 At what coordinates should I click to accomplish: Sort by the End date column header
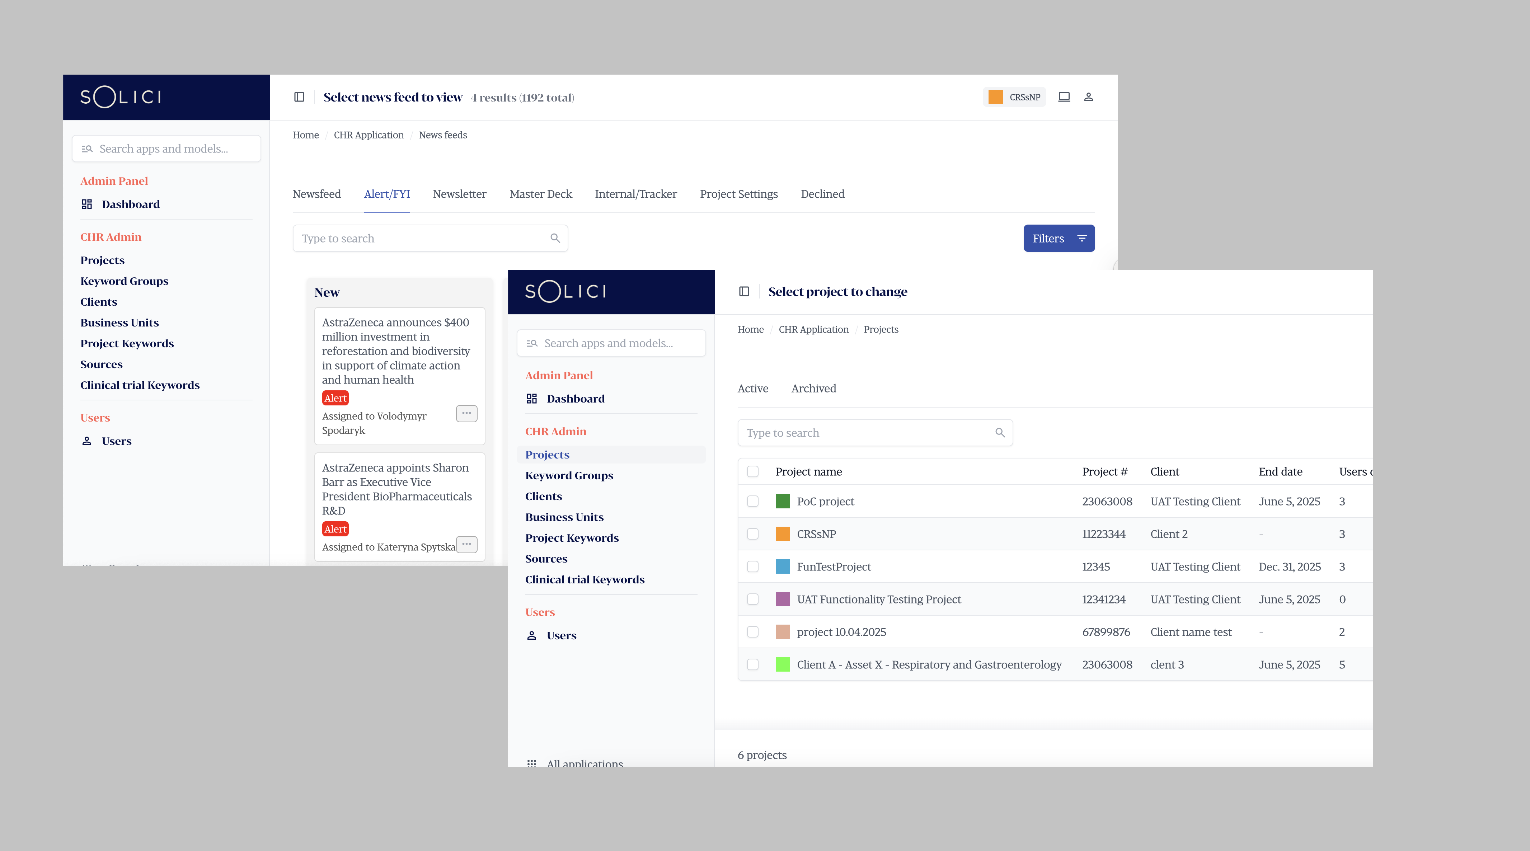tap(1280, 471)
